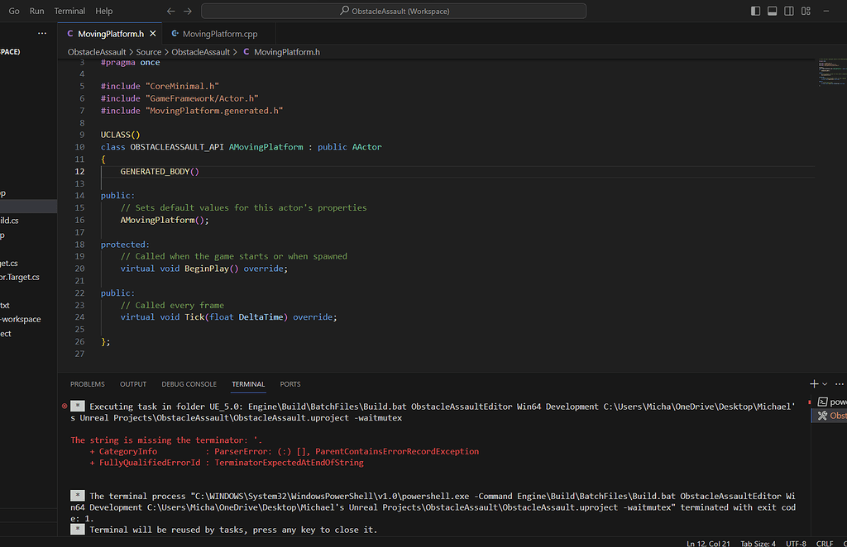Click the UTF-8 encoding status button
The height and width of the screenshot is (547, 847).
[x=794, y=543]
